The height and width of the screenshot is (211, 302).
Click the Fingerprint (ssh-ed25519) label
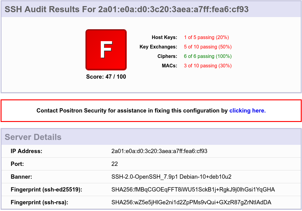pos(46,190)
